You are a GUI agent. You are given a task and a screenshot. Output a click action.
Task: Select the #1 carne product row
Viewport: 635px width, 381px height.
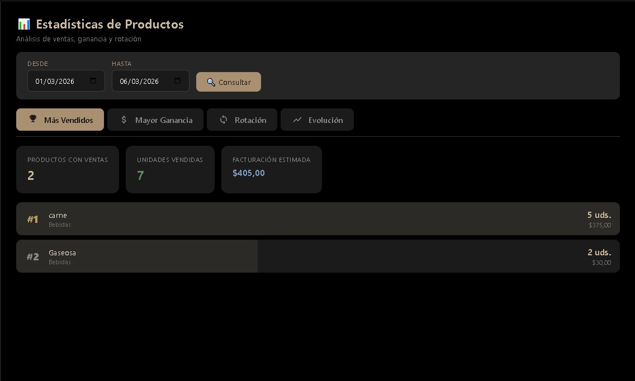point(317,219)
